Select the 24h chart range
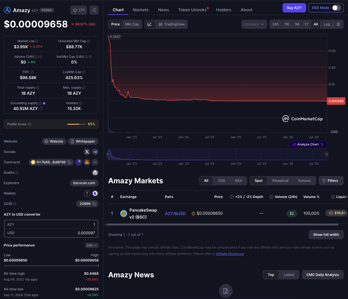 point(276,24)
